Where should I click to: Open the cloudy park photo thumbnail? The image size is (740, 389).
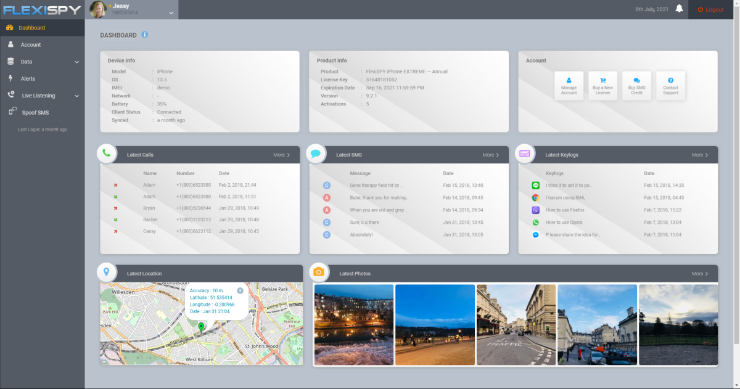click(x=678, y=324)
